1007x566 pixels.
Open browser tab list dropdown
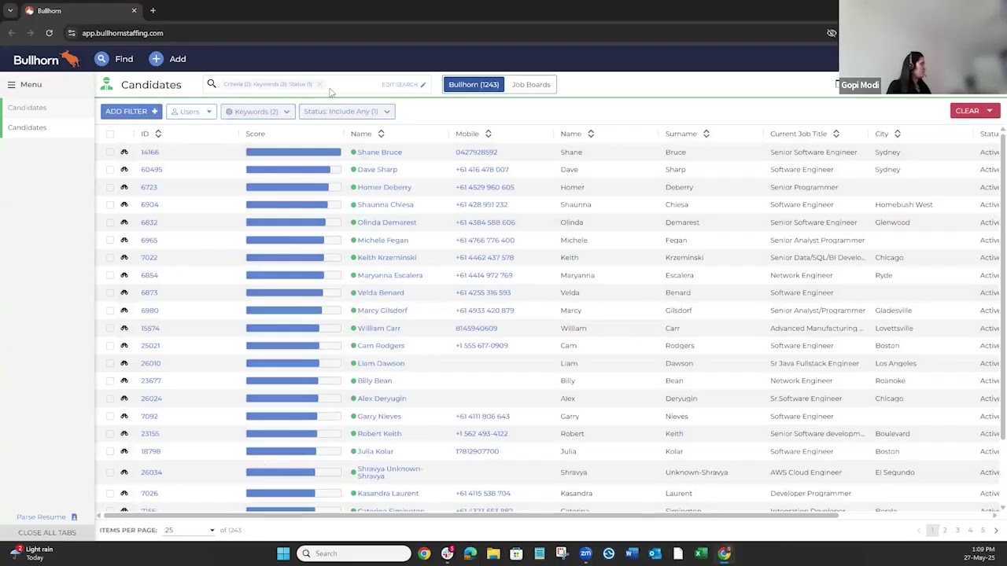point(10,11)
